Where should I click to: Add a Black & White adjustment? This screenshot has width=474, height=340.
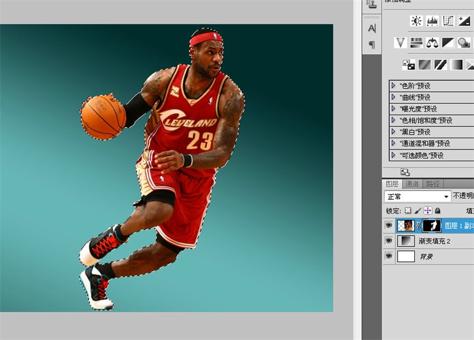click(x=448, y=42)
